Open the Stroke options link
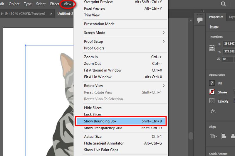The height and width of the screenshot is (156, 235). [222, 92]
